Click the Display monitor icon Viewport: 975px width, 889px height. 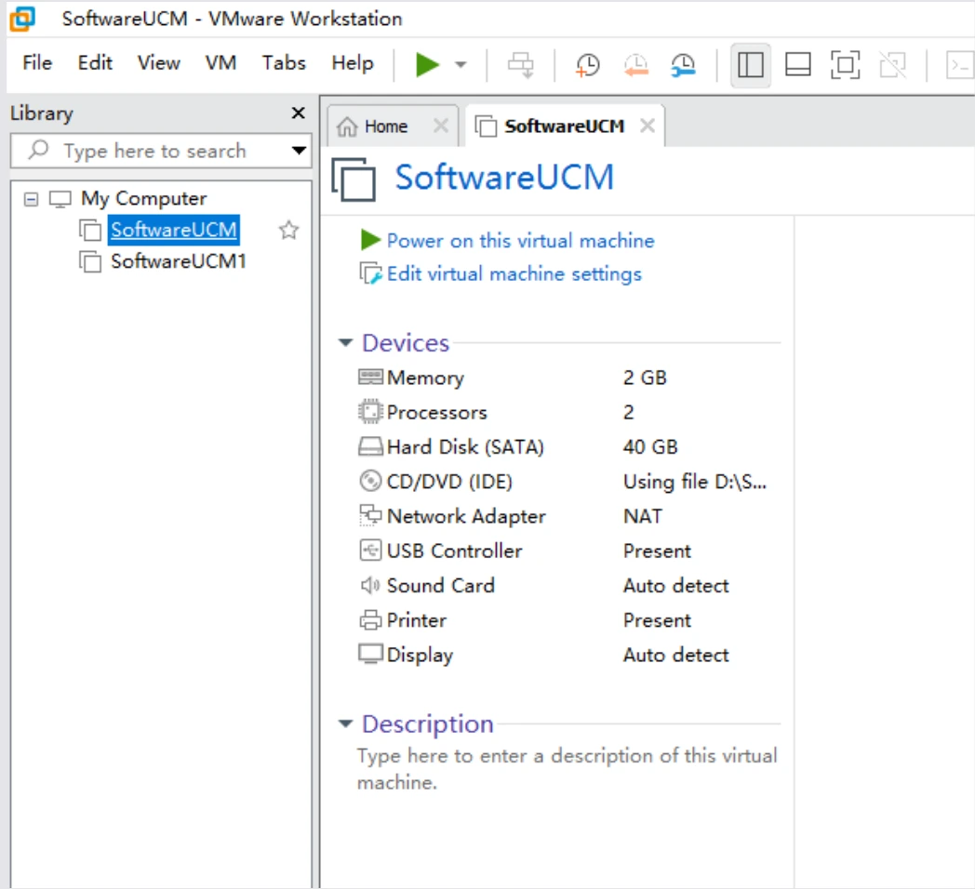pos(370,654)
